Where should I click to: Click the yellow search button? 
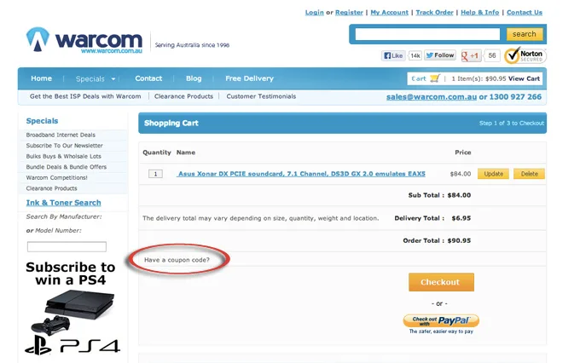[x=525, y=34]
